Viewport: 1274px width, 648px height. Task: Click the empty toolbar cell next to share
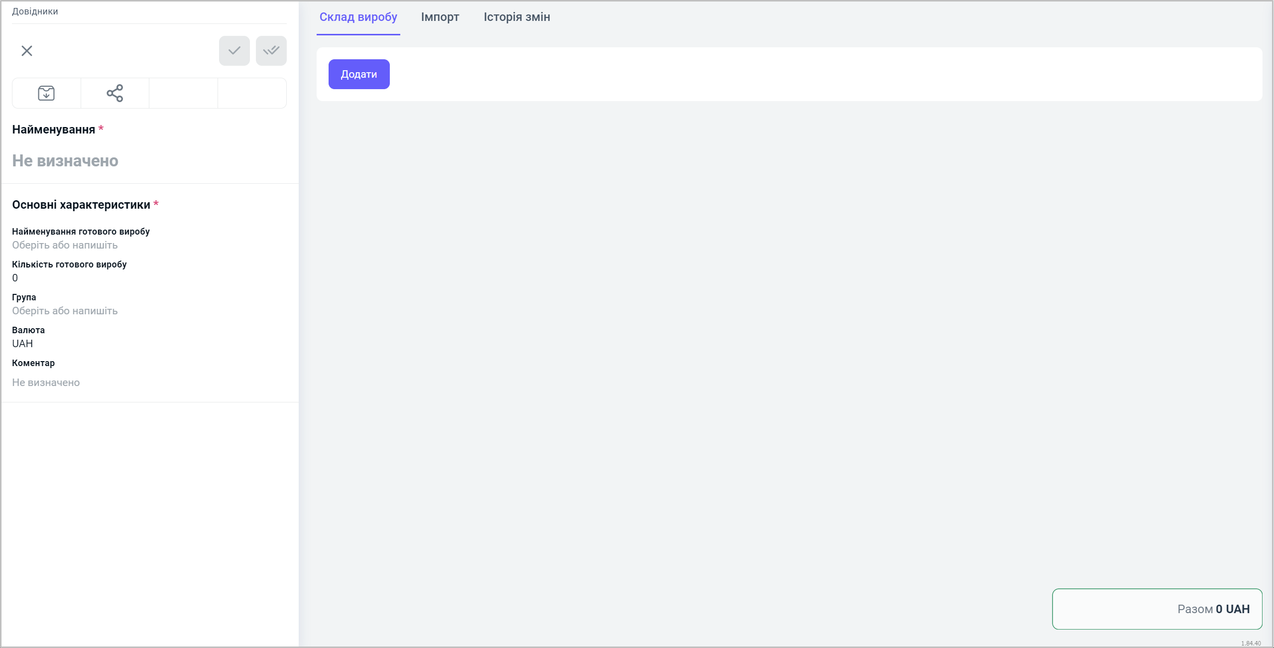(x=183, y=93)
